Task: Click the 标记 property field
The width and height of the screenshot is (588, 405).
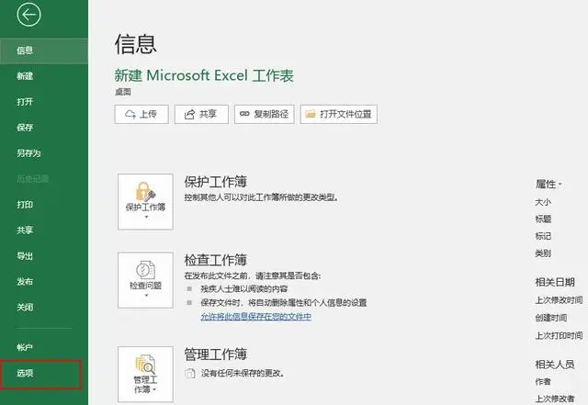Action: pyautogui.click(x=543, y=236)
